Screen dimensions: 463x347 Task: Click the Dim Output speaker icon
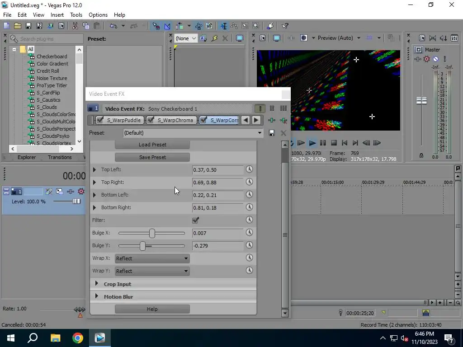tap(444, 38)
